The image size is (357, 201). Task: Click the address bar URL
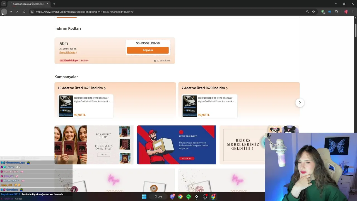coord(85,12)
